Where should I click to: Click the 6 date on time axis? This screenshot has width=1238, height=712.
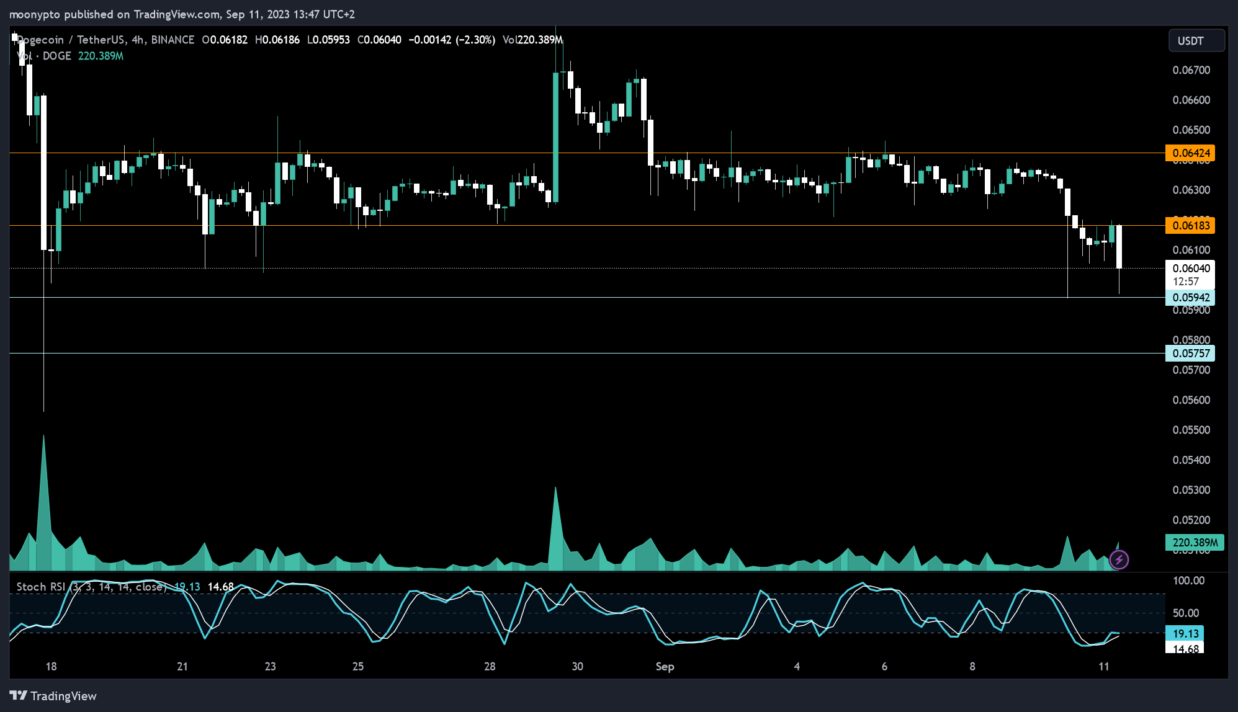point(884,667)
